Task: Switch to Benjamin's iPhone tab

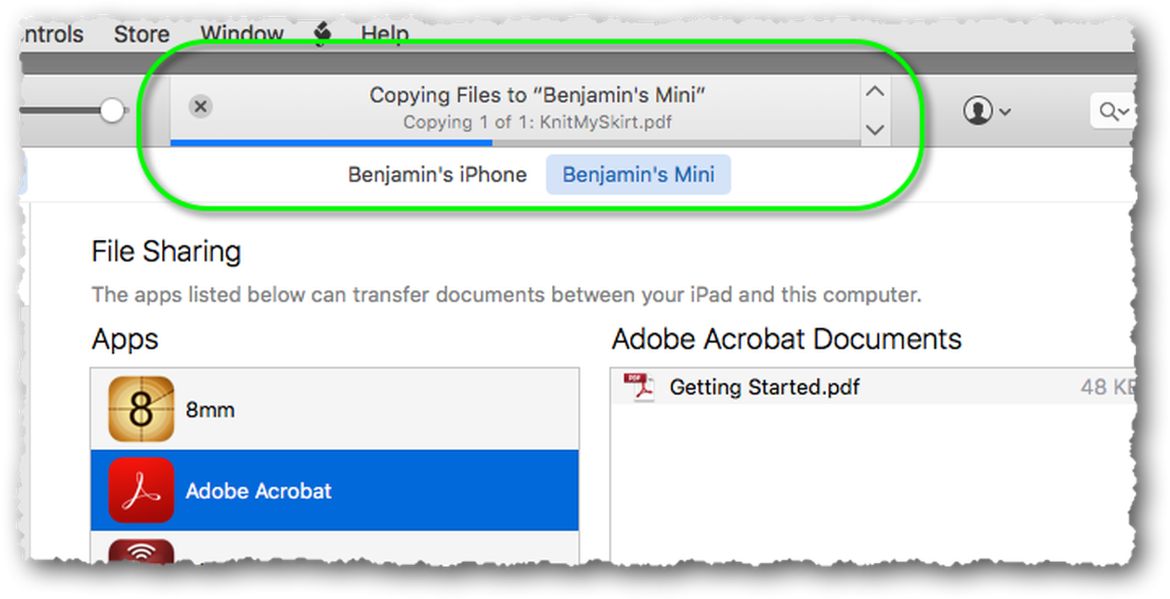Action: tap(437, 174)
